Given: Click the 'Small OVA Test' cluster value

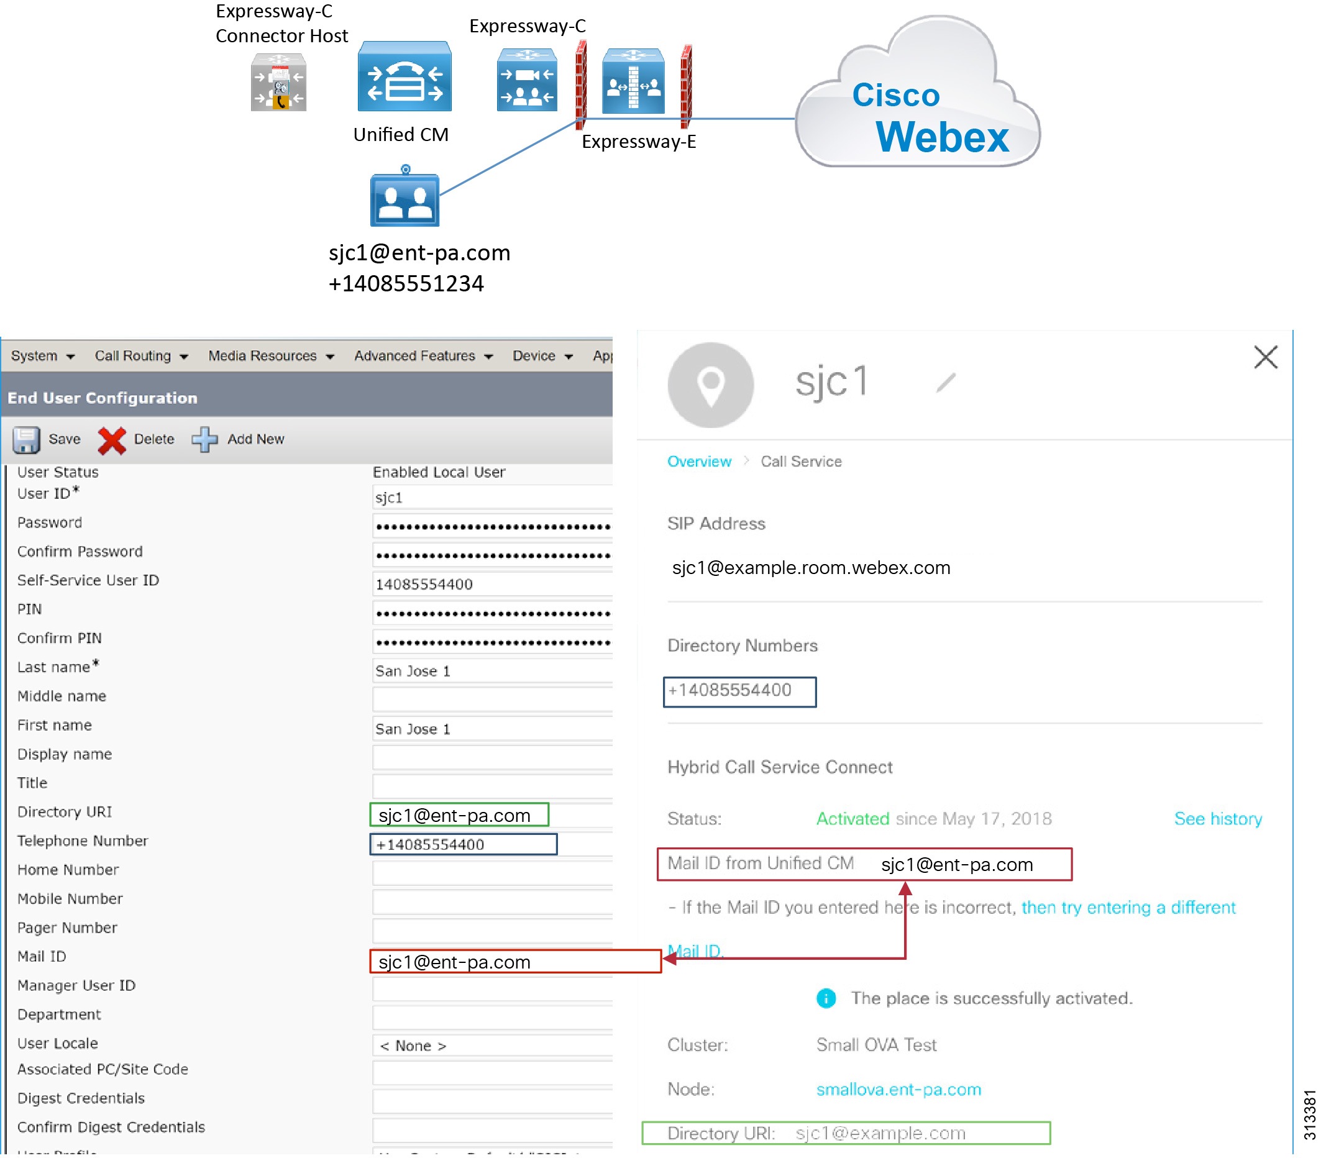Looking at the screenshot, I should pyautogui.click(x=876, y=1046).
